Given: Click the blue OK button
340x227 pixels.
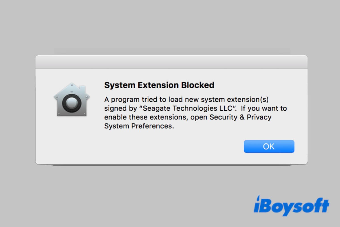Looking at the screenshot, I should (269, 146).
